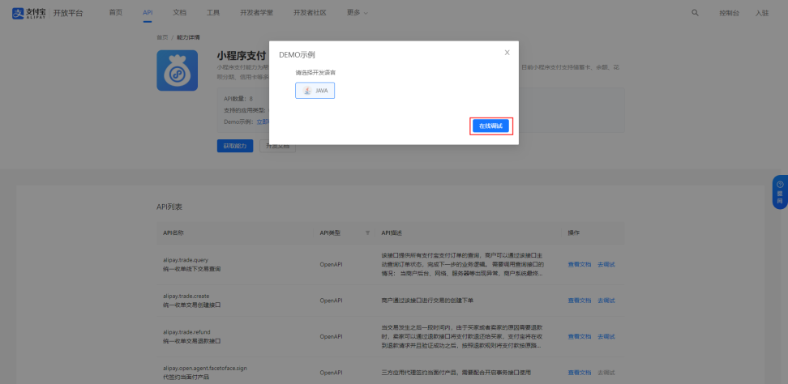Viewport: 788px width, 384px height.
Task: Click 入驻 in the header
Action: point(762,14)
